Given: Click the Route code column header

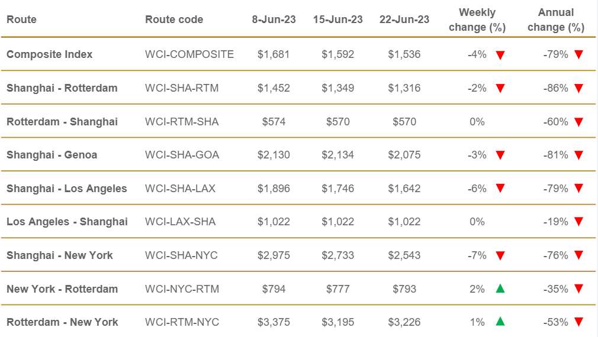Looking at the screenshot, I should pos(174,20).
